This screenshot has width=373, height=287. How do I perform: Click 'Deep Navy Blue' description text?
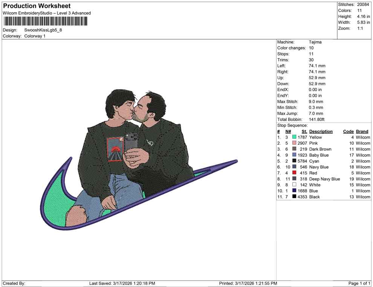pyautogui.click(x=324, y=179)
